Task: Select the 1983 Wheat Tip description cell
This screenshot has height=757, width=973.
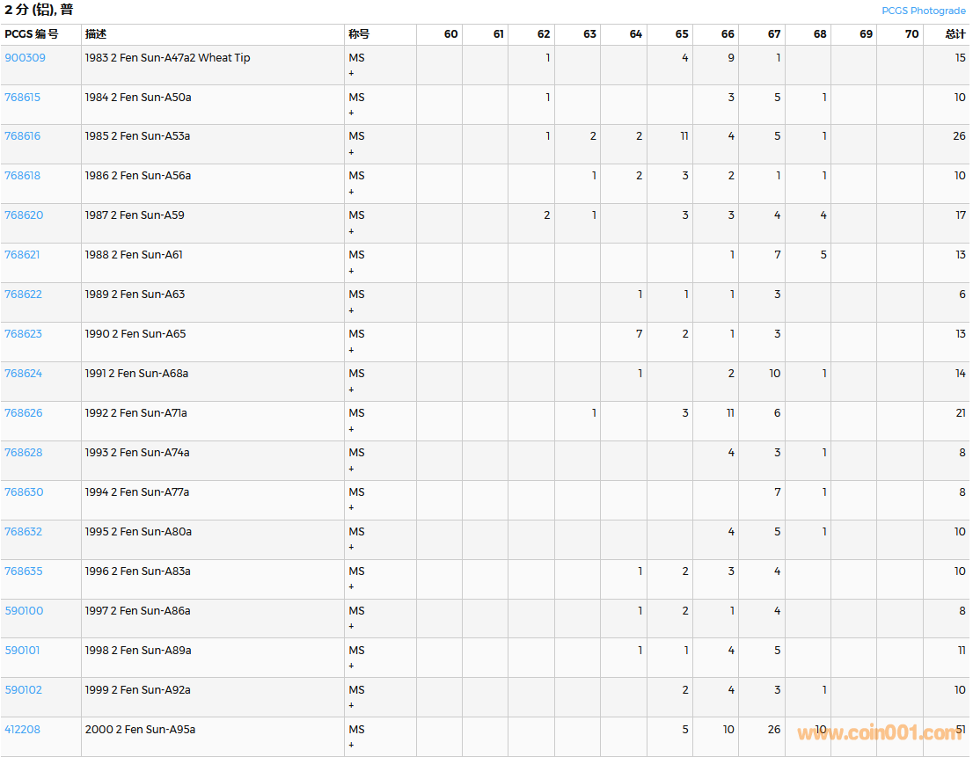Action: click(167, 58)
